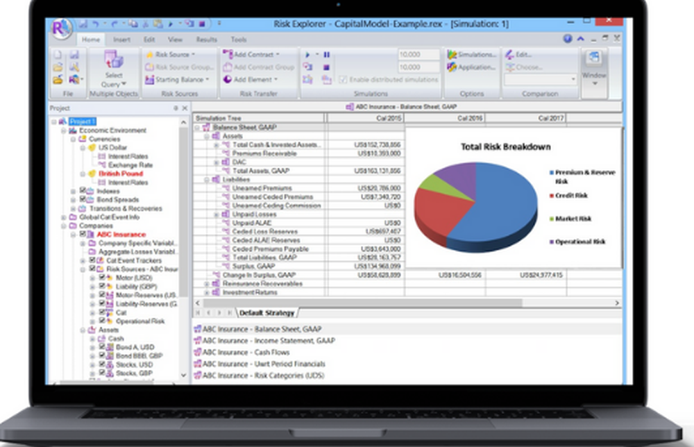Click the Edit comparison icon
694x447 pixels.
pos(510,54)
